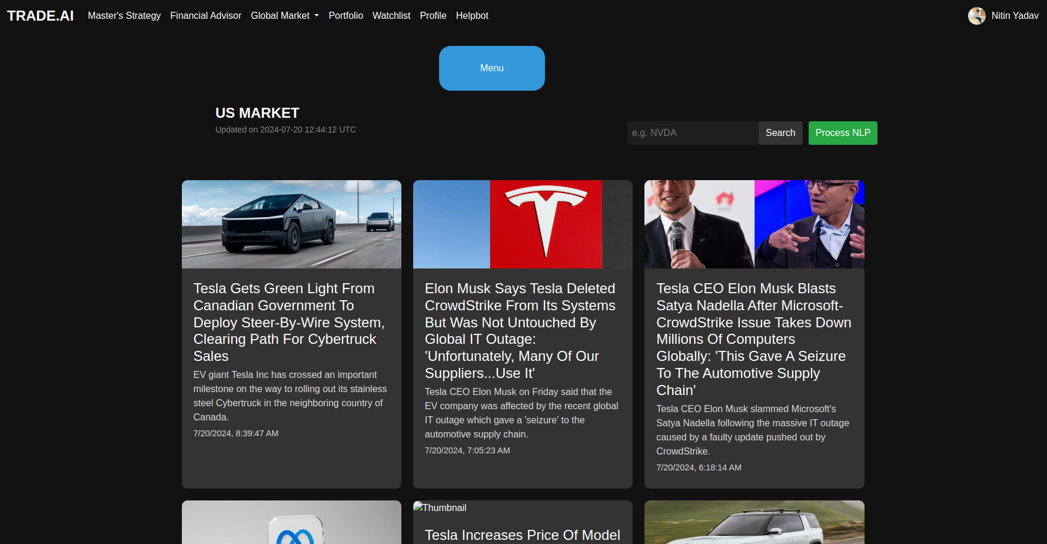1047x544 pixels.
Task: Focus the ticker search field
Action: click(693, 133)
